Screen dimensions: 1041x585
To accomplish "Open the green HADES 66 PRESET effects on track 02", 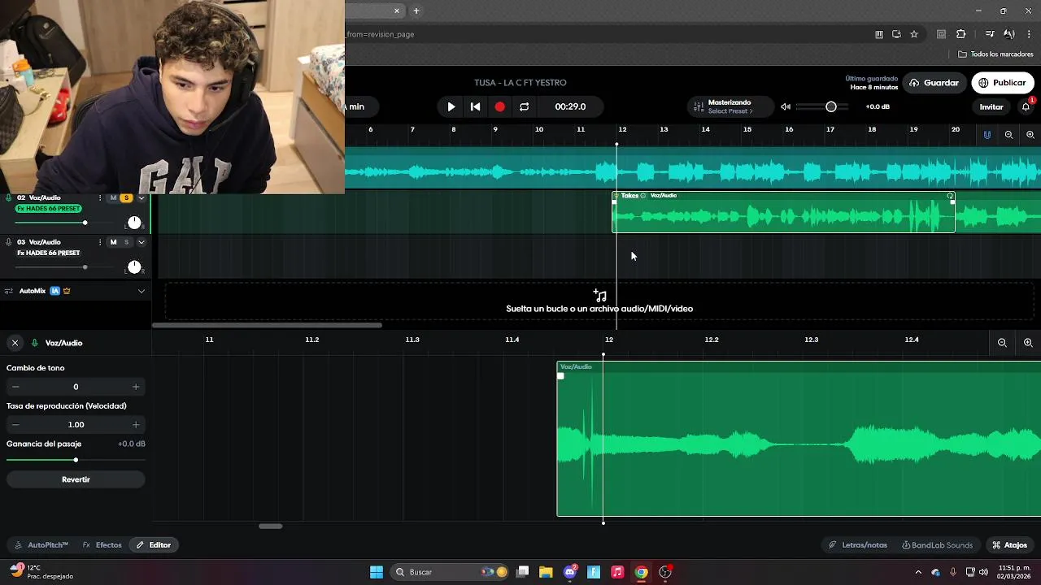I will coord(48,209).
